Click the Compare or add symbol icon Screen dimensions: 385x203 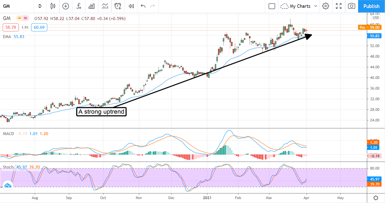point(66,6)
